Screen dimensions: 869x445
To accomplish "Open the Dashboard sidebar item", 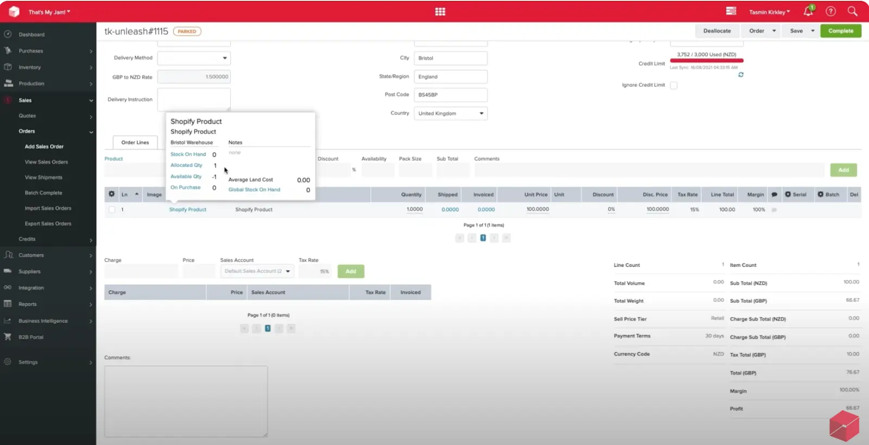I will click(x=32, y=34).
